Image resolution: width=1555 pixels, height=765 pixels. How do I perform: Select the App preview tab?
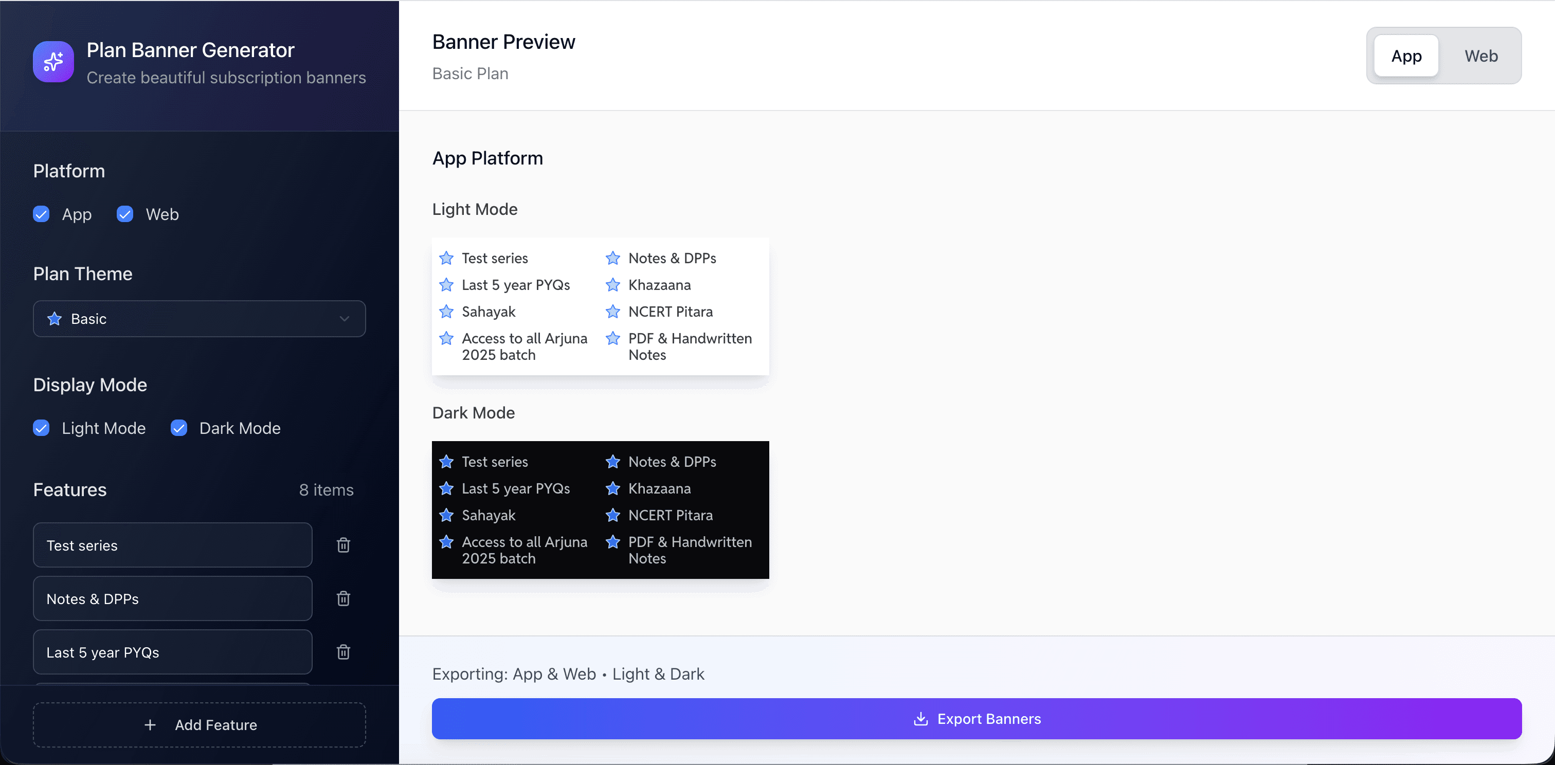click(1406, 56)
